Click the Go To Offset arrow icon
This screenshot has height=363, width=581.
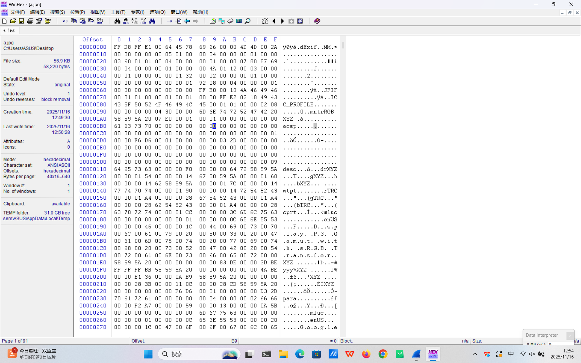click(x=169, y=21)
